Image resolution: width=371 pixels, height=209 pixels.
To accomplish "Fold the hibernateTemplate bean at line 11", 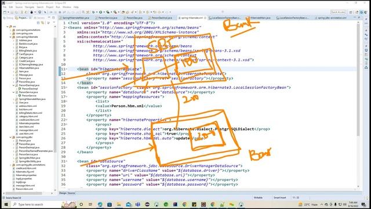I will pos(67,69).
